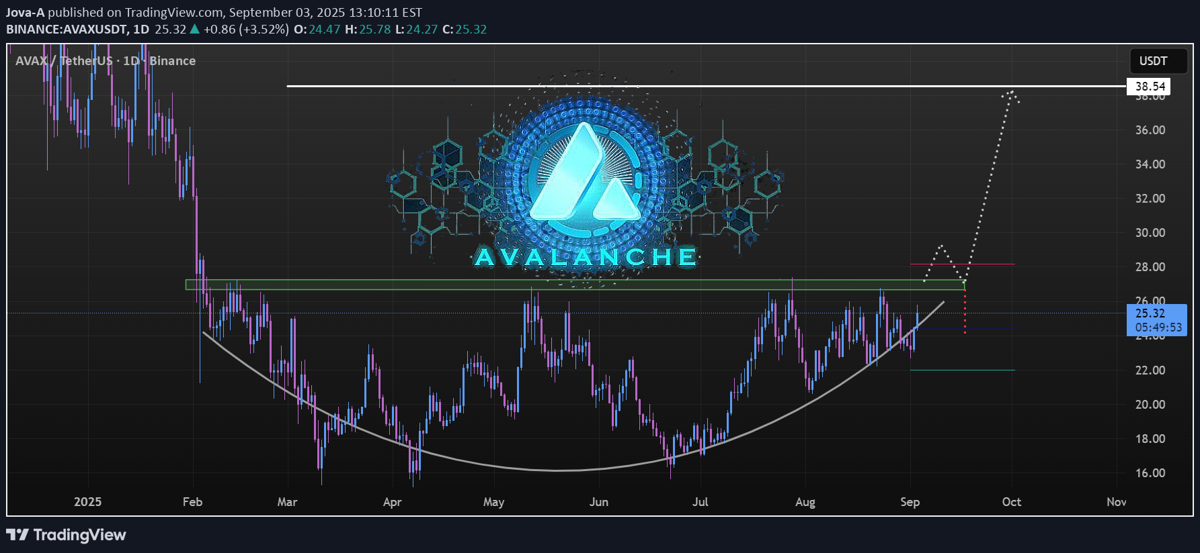Select the short blue horizontal line

click(x=965, y=330)
